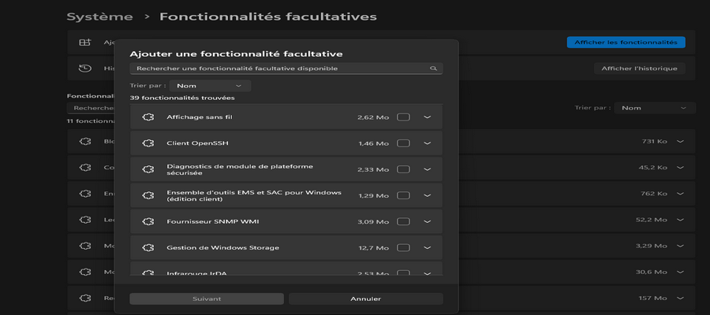Click the Ensemble d'outils EMS et SAC icon
710x315 pixels.
(147, 195)
